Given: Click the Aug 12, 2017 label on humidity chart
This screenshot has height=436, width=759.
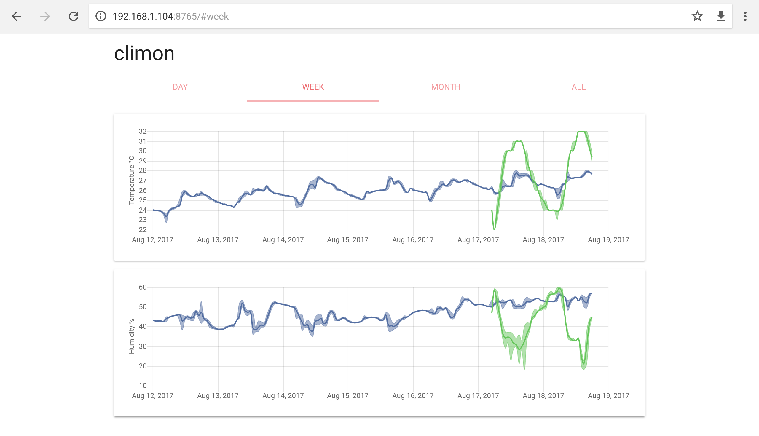Looking at the screenshot, I should [x=153, y=395].
